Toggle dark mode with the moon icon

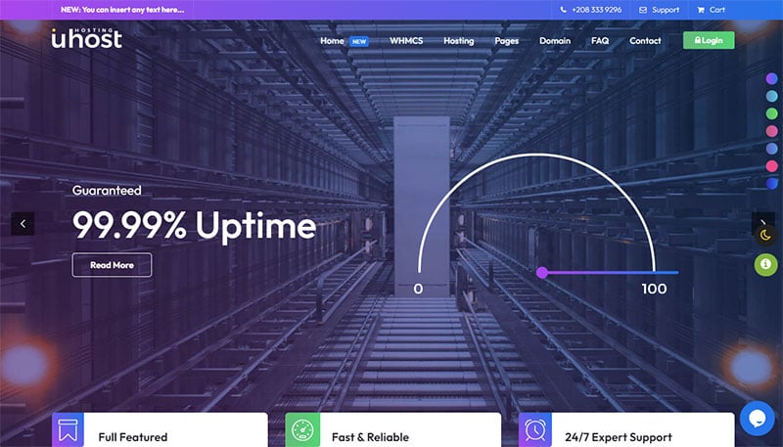pyautogui.click(x=765, y=235)
